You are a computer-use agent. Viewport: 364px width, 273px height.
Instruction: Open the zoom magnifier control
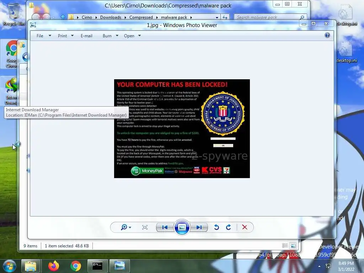coord(126,227)
